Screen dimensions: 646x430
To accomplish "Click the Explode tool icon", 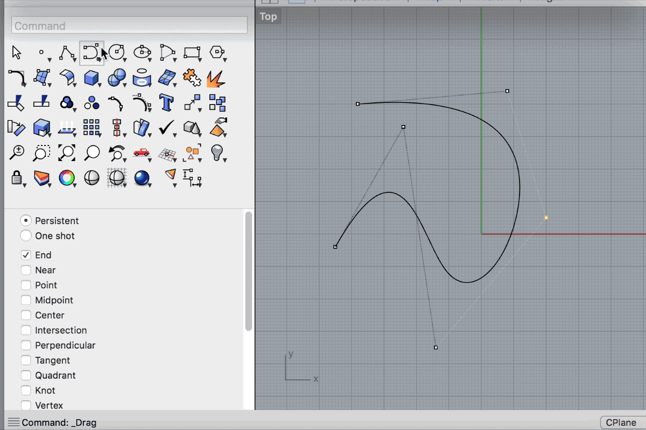I will click(216, 78).
